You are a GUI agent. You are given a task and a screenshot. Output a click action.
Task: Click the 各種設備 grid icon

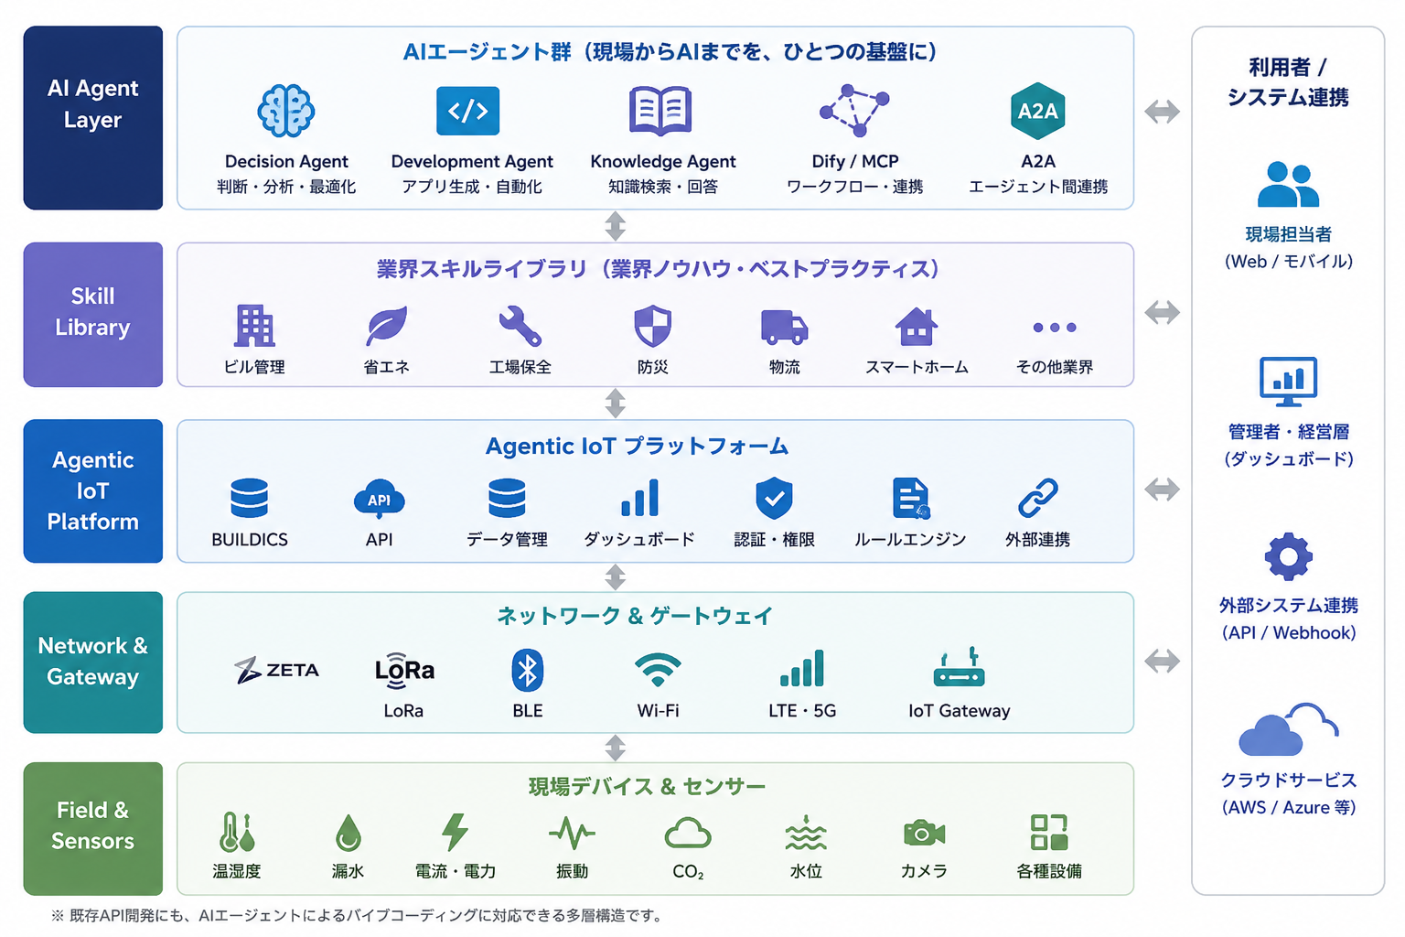(x=1049, y=832)
